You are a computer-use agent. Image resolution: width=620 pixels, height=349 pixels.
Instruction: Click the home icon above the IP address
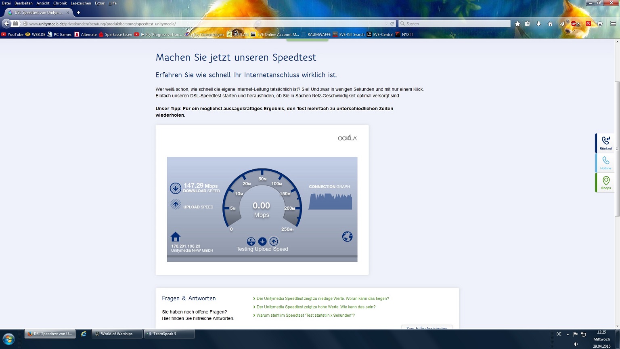click(x=176, y=237)
